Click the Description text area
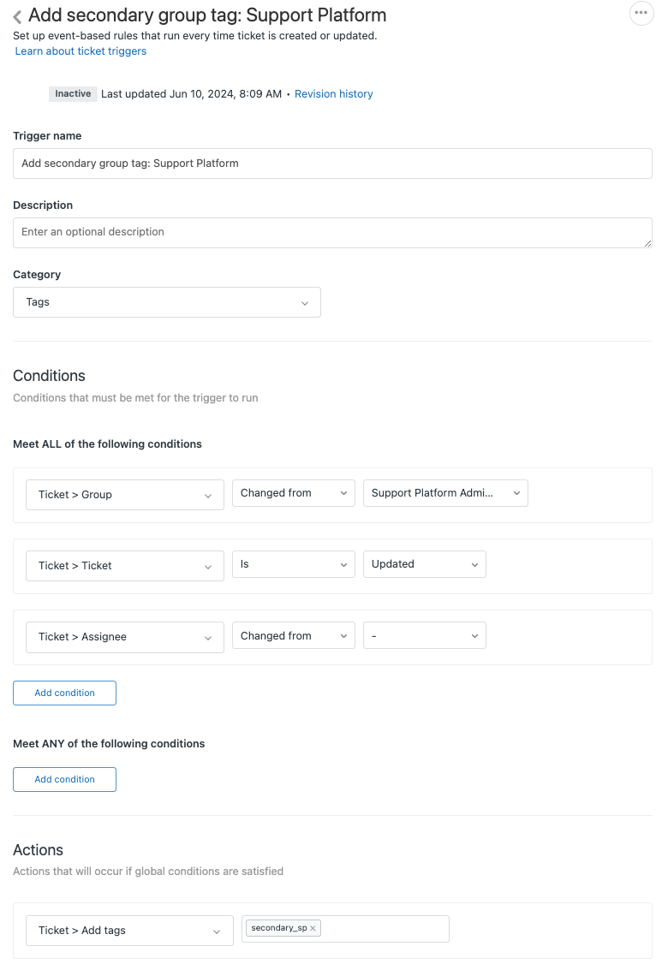 pos(332,233)
